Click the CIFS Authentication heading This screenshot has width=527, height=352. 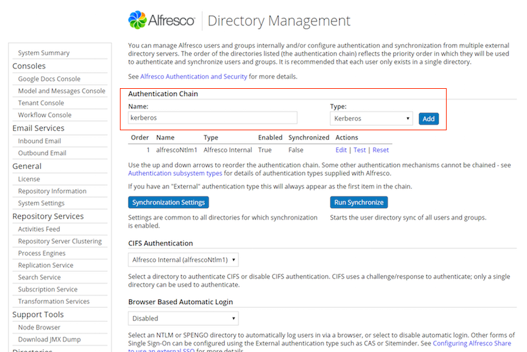160,243
